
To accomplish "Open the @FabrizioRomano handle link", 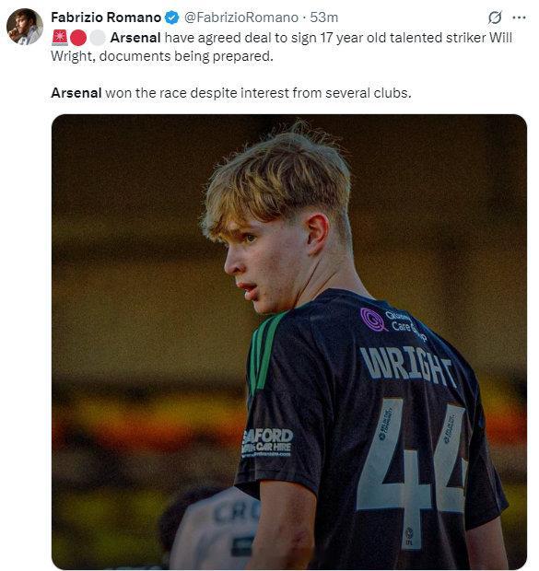I will pos(241,17).
